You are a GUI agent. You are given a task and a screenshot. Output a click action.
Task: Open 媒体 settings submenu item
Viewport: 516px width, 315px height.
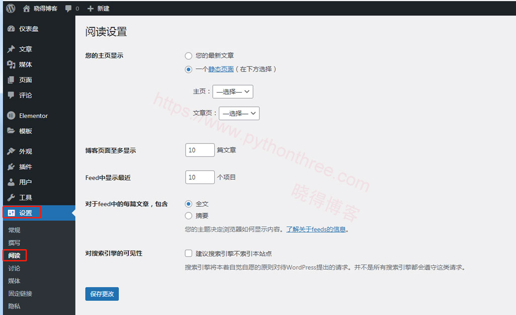14,281
